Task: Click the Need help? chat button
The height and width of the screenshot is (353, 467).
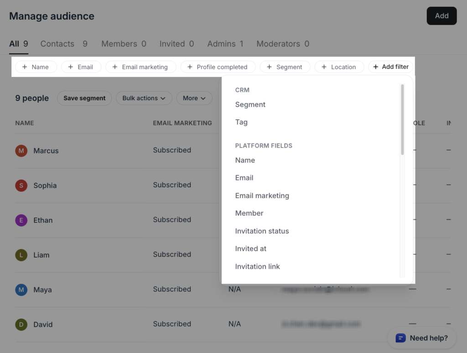Action: 422,338
